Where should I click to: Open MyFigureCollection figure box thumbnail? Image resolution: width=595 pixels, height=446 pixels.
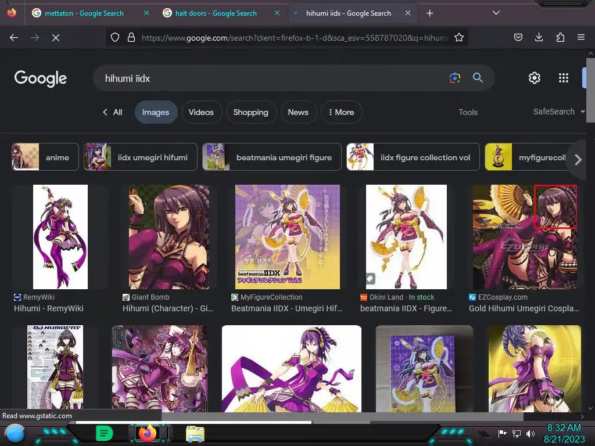click(x=287, y=237)
